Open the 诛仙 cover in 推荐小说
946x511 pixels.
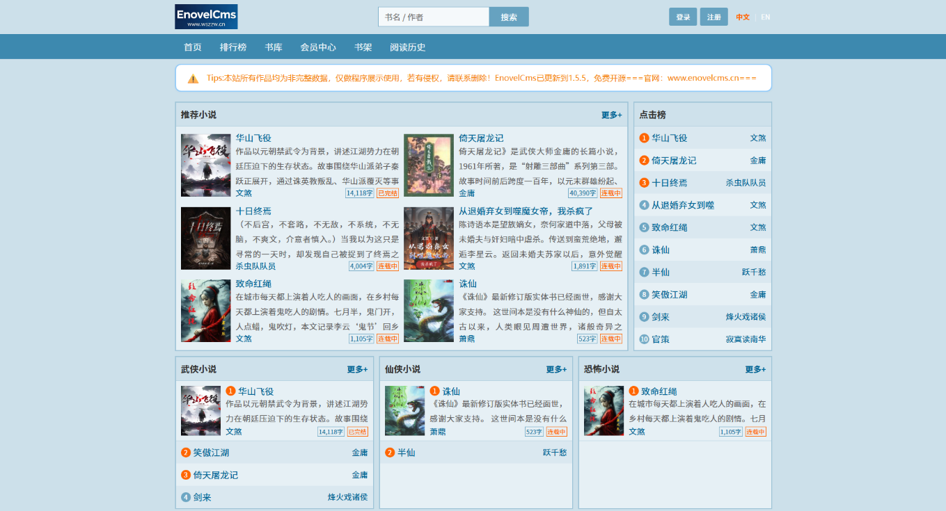[429, 311]
